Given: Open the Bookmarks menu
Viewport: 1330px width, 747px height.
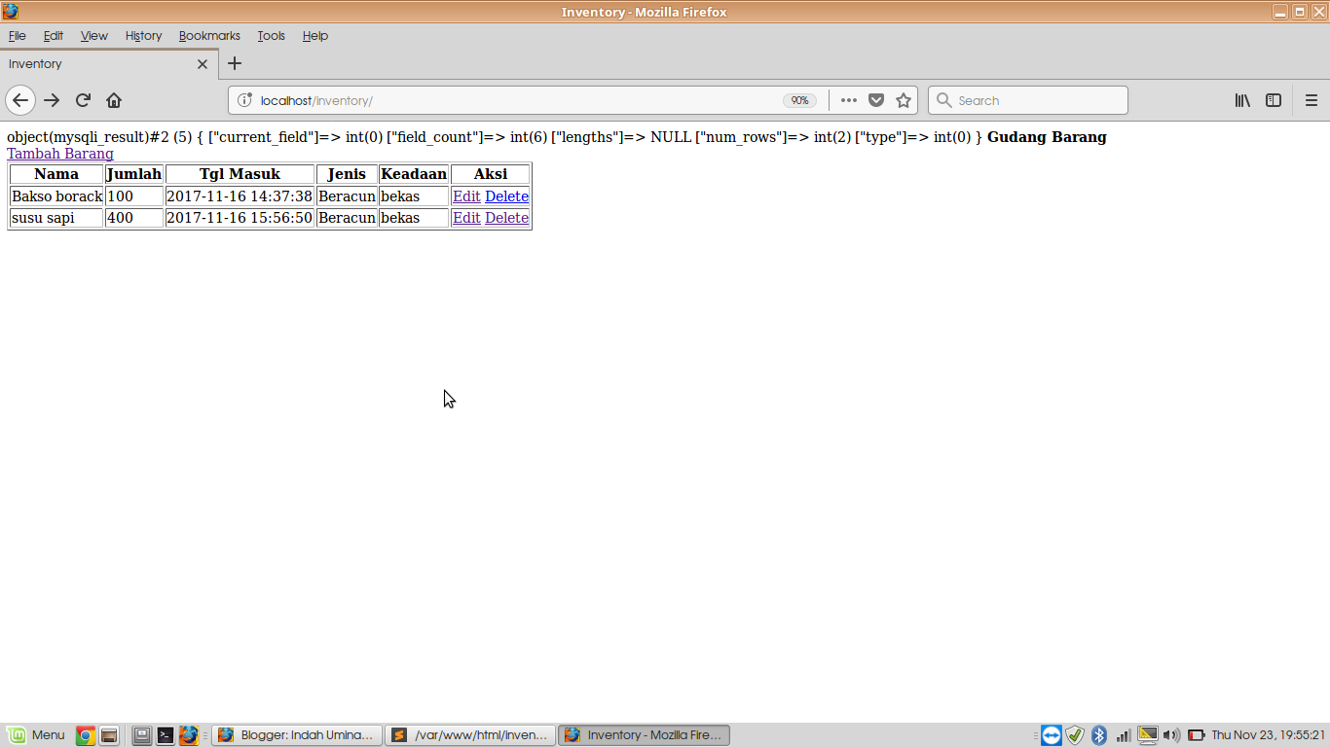Looking at the screenshot, I should 209,36.
